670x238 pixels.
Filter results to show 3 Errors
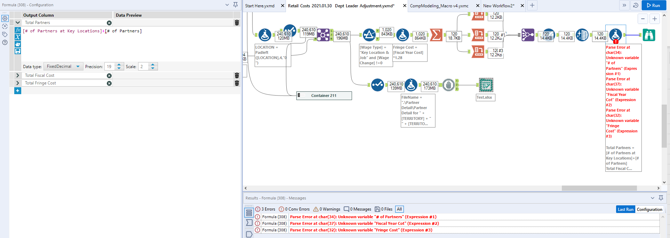coord(265,209)
